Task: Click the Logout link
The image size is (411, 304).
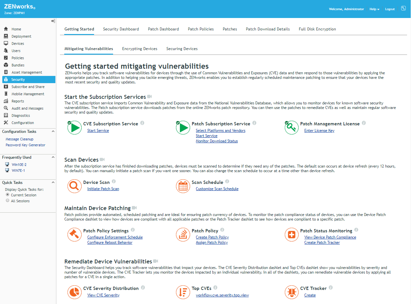Action: pos(390,9)
